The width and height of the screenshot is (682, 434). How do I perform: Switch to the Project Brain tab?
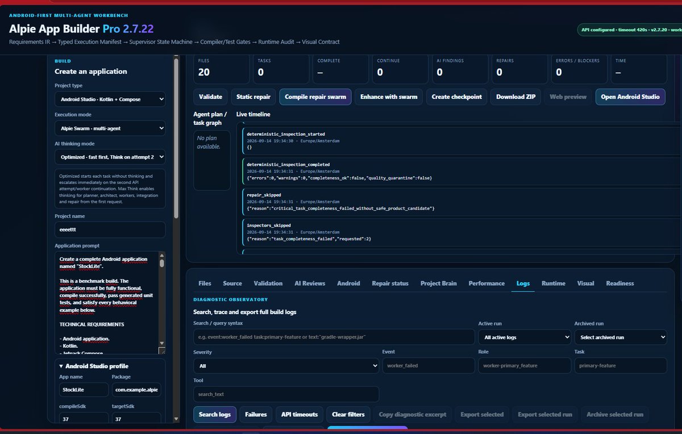[x=438, y=283]
